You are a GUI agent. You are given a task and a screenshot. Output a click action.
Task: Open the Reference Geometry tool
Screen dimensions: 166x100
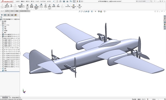pyautogui.click(x=45, y=6)
